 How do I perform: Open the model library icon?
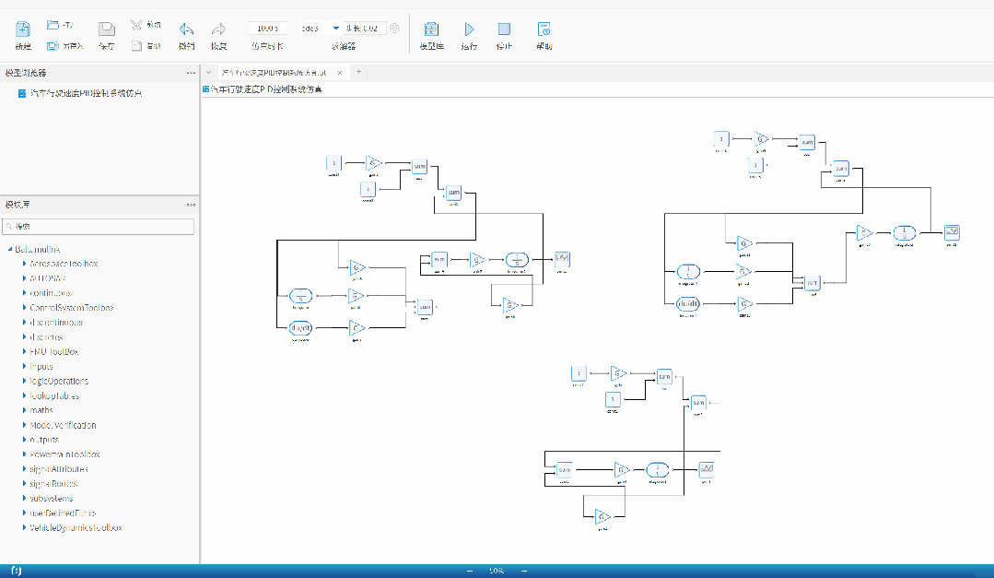pos(431,29)
